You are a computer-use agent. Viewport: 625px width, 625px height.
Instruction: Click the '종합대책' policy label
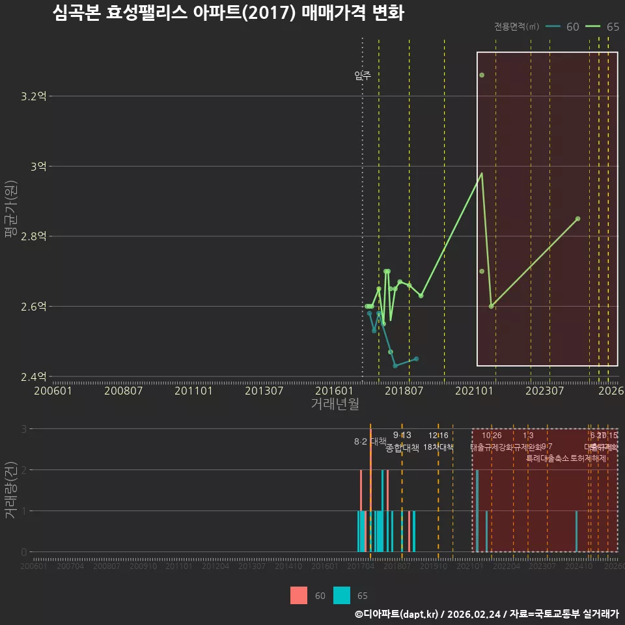click(402, 448)
